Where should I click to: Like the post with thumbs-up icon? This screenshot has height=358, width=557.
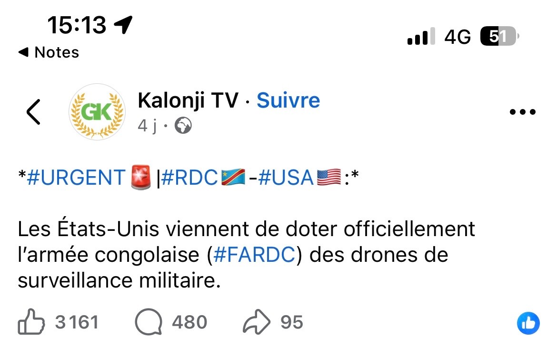tap(31, 323)
